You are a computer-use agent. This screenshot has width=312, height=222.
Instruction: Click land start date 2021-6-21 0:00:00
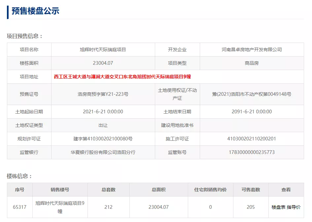tap(103, 112)
